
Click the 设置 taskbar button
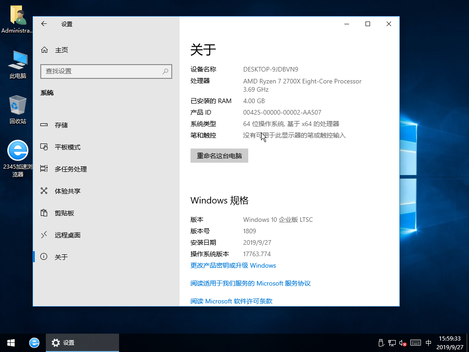[x=82, y=343]
